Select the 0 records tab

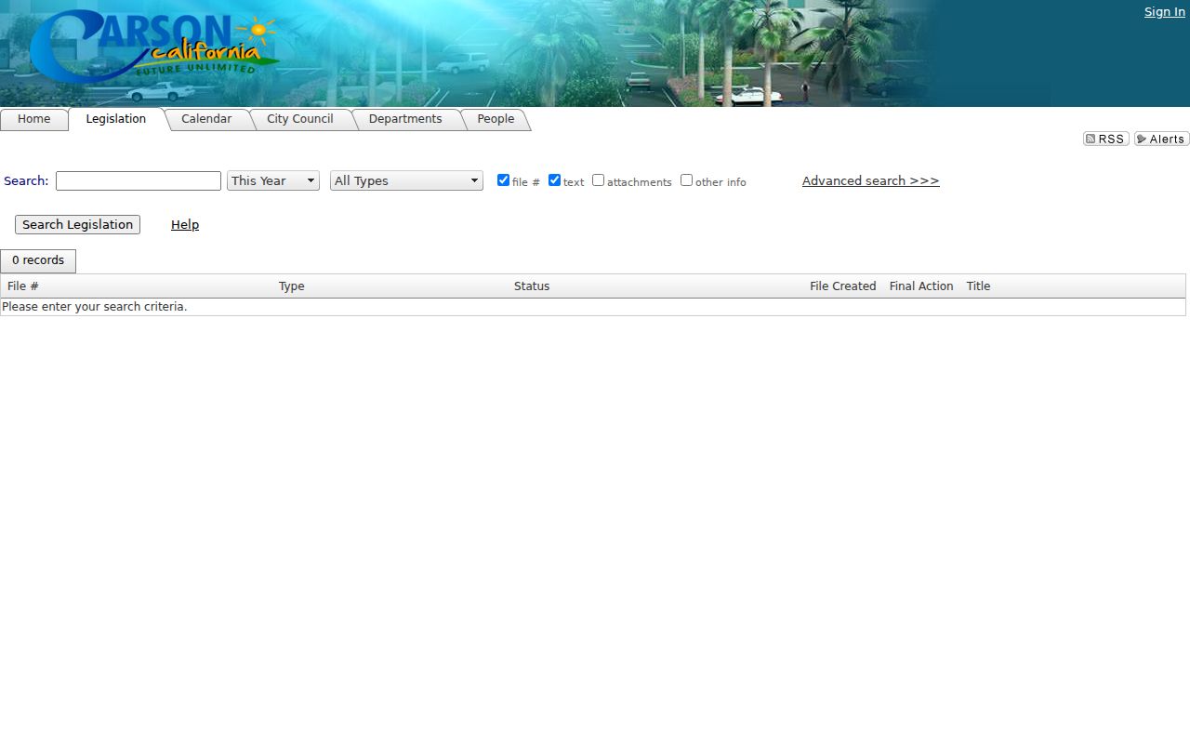click(x=38, y=260)
